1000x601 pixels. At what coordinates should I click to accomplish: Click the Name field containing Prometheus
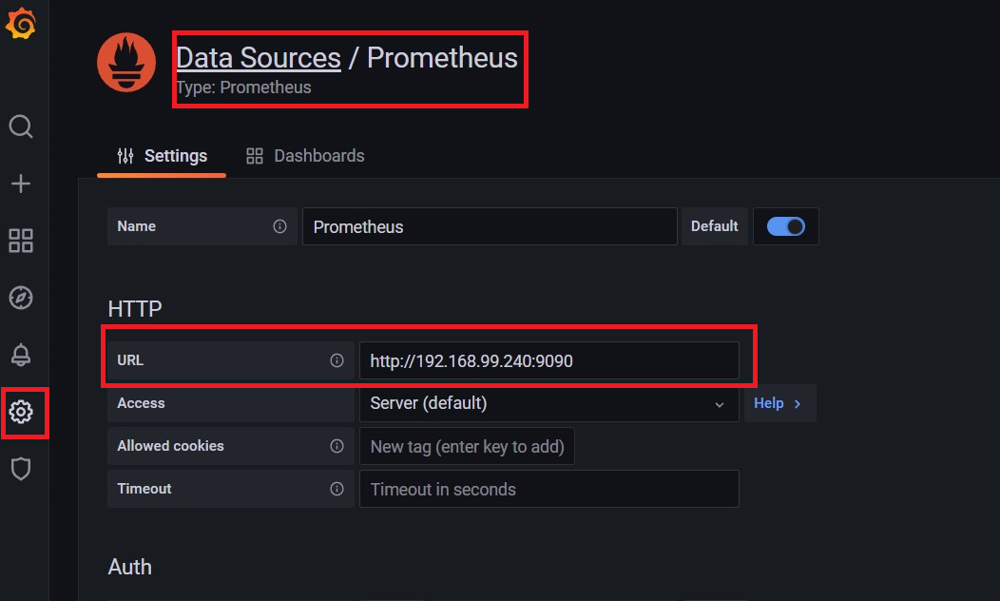tap(490, 227)
